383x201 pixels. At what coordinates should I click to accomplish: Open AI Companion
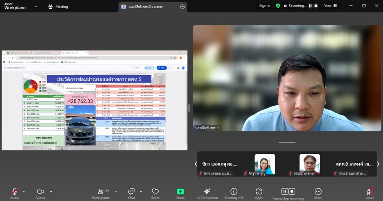pyautogui.click(x=207, y=192)
